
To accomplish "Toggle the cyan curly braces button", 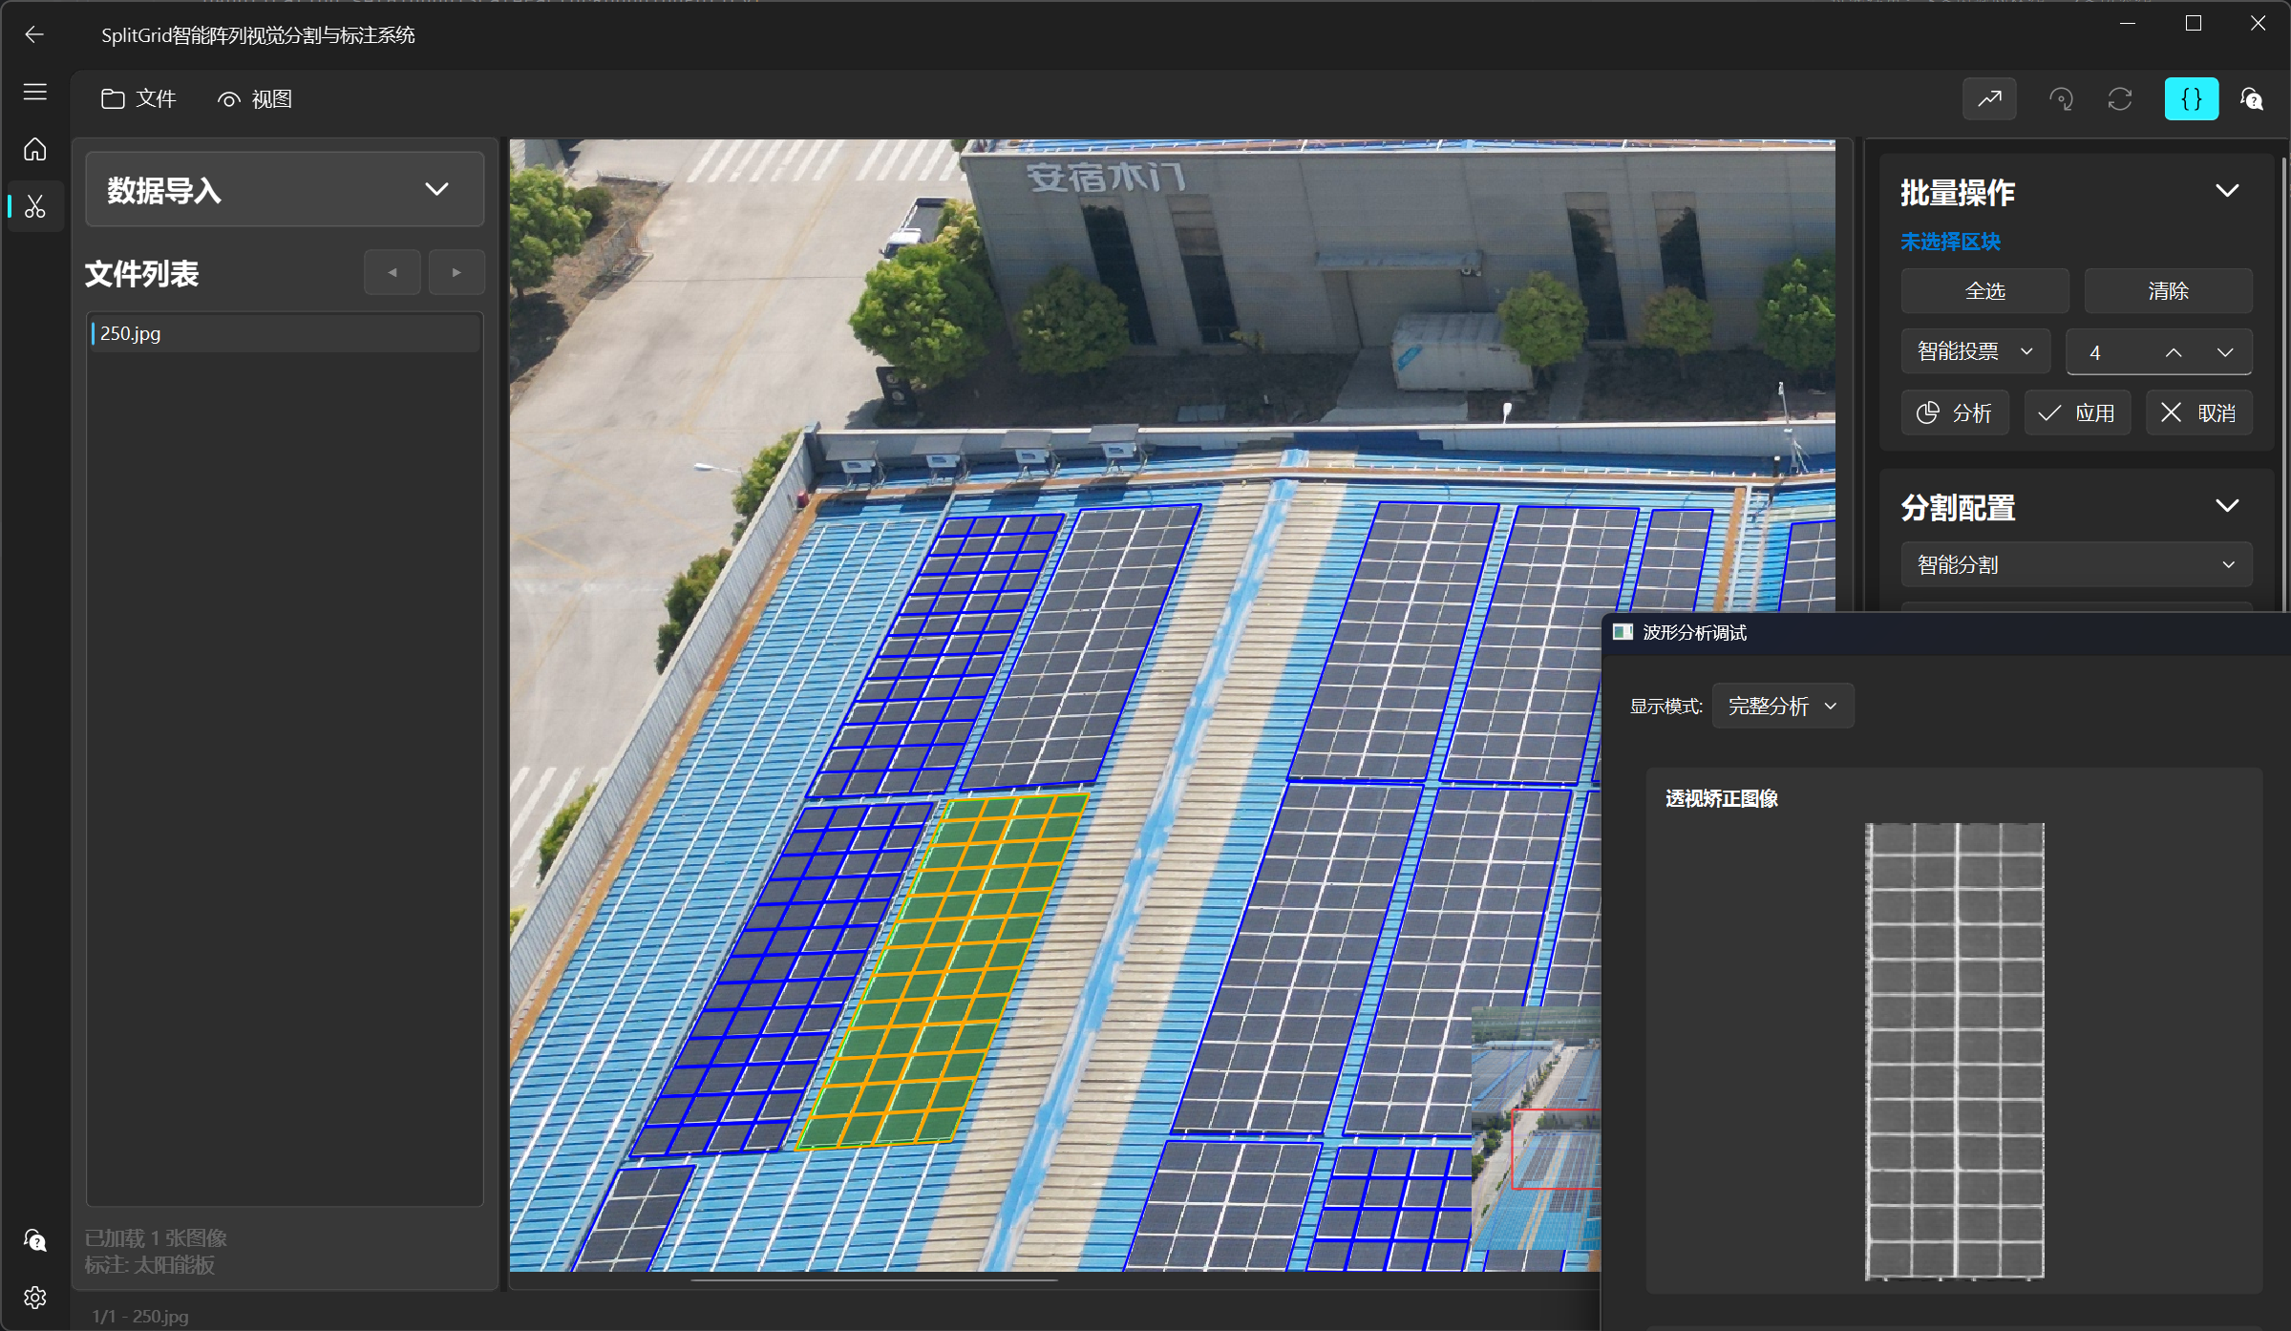I will (x=2191, y=99).
